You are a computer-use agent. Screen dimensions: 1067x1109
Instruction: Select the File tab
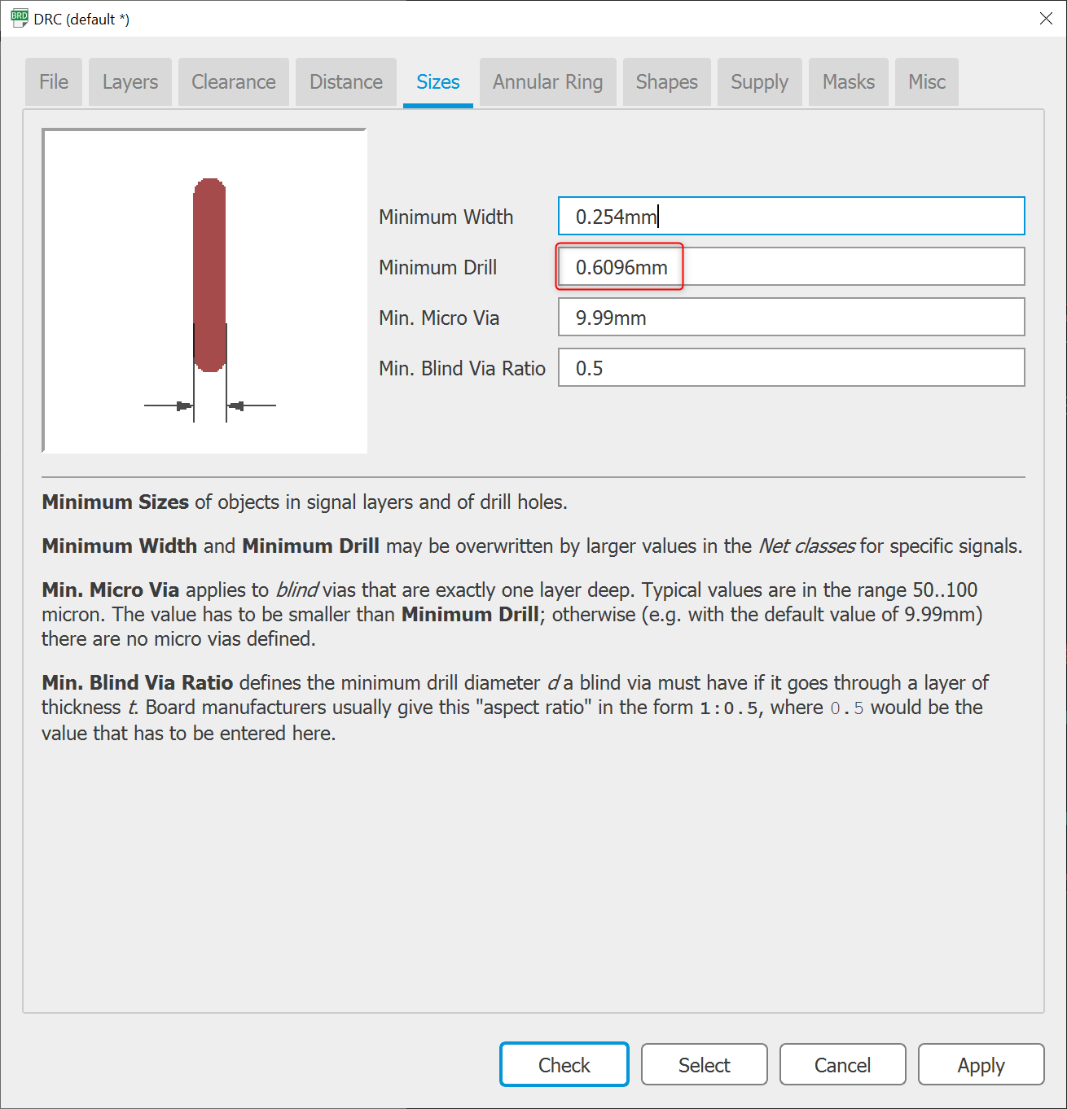53,81
